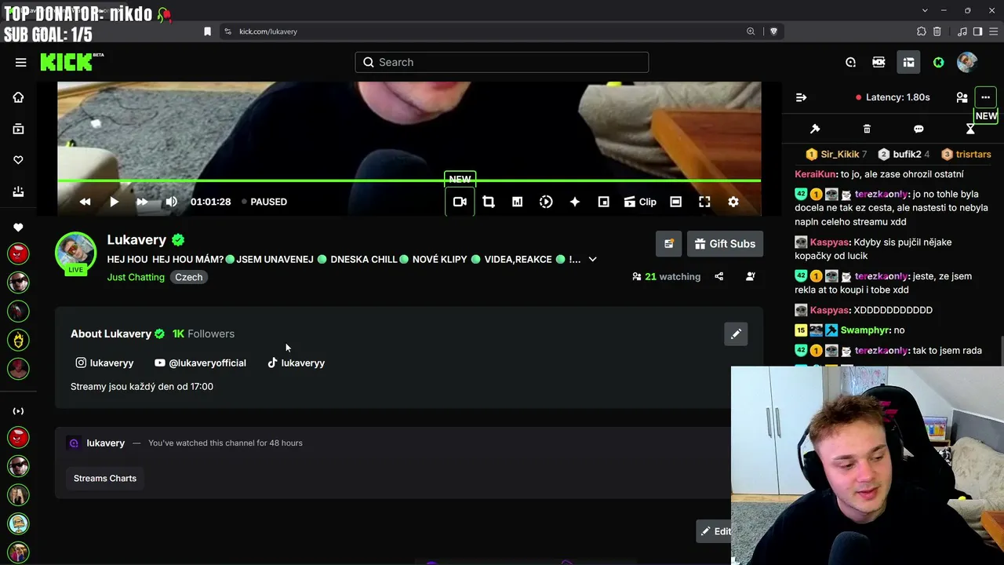Screen dimensions: 1004x565
Task: Open the browser zoom magnifier icon
Action: (x=751, y=31)
